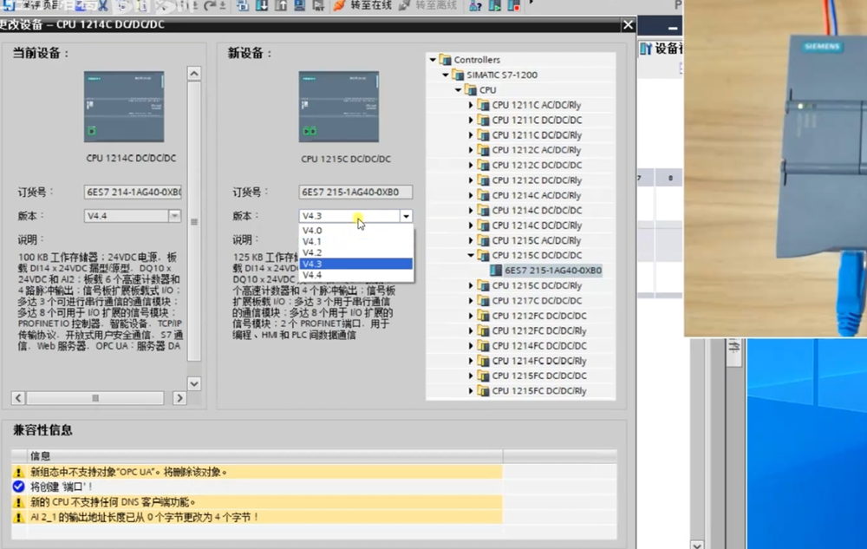Expand the CPU 1211C AC/DC/Rly node
867x549 pixels.
(472, 105)
